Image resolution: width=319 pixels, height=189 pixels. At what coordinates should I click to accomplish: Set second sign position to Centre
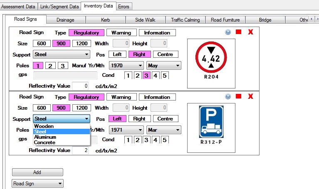[165, 119]
